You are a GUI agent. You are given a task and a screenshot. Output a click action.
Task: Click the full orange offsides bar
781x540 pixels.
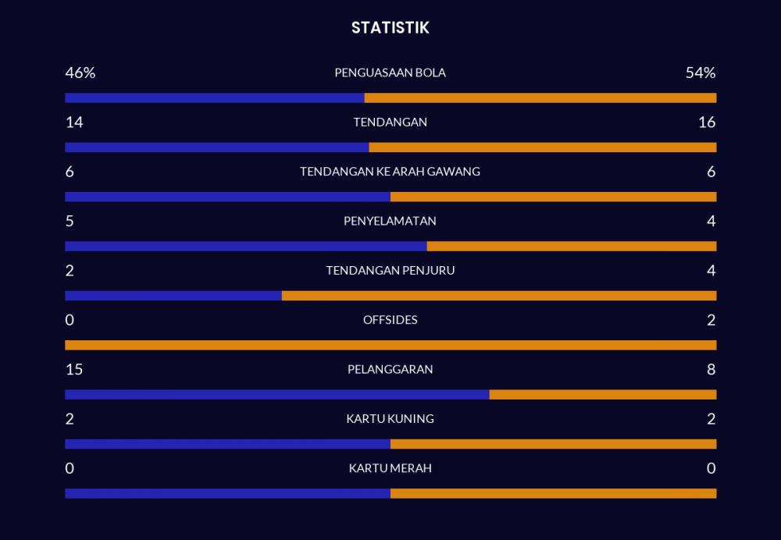(391, 345)
